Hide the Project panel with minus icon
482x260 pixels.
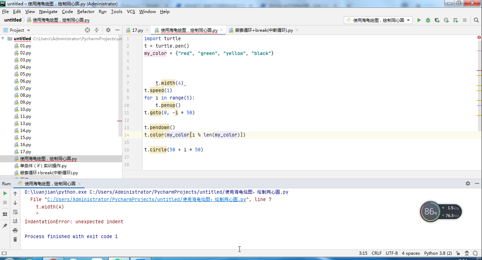(117, 30)
